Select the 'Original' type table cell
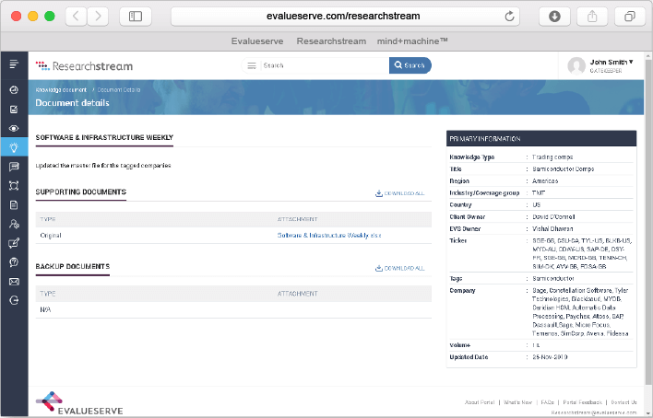The image size is (653, 418). click(51, 236)
